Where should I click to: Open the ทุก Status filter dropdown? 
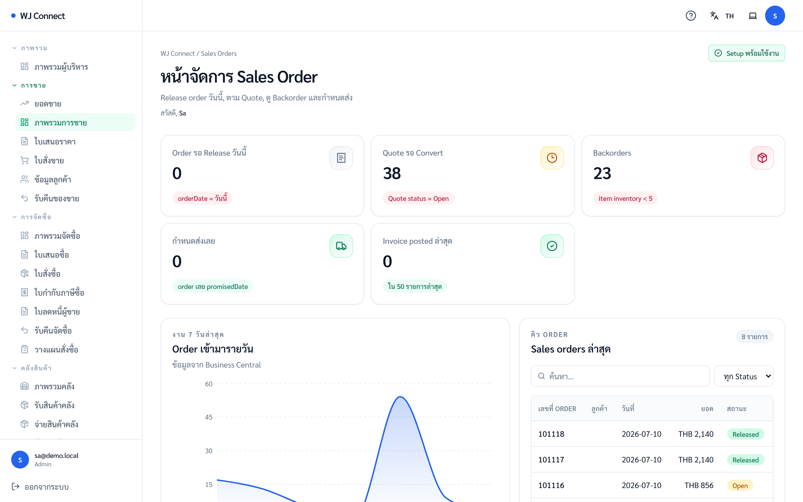pyautogui.click(x=744, y=376)
